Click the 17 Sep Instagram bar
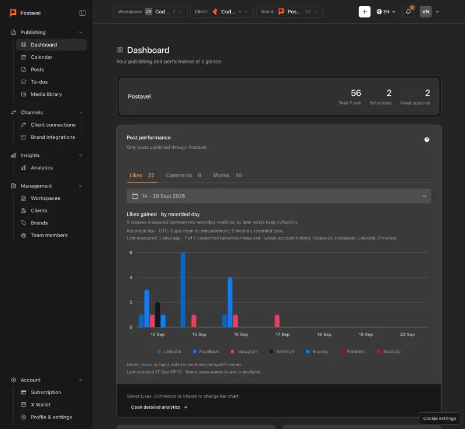 coord(277,321)
